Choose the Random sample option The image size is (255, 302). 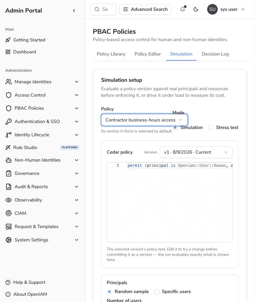(x=109, y=292)
